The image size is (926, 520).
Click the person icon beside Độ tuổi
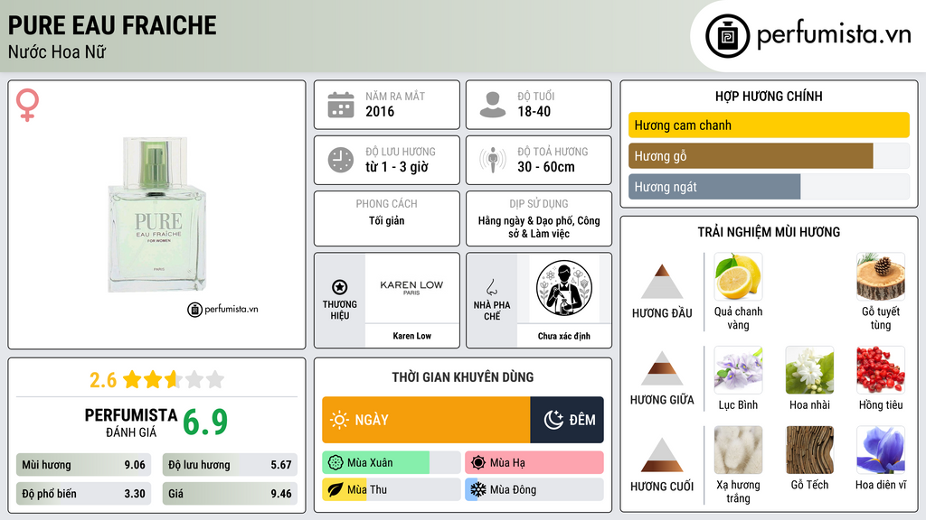coord(493,105)
